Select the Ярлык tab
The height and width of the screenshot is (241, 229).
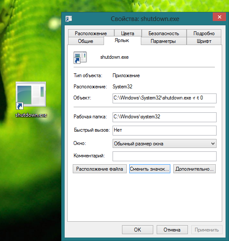[122, 40]
